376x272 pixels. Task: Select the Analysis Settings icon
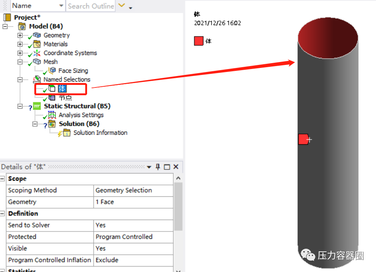point(52,115)
